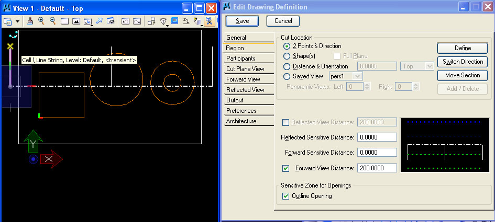Tick the Full Plane checkbox

point(337,56)
